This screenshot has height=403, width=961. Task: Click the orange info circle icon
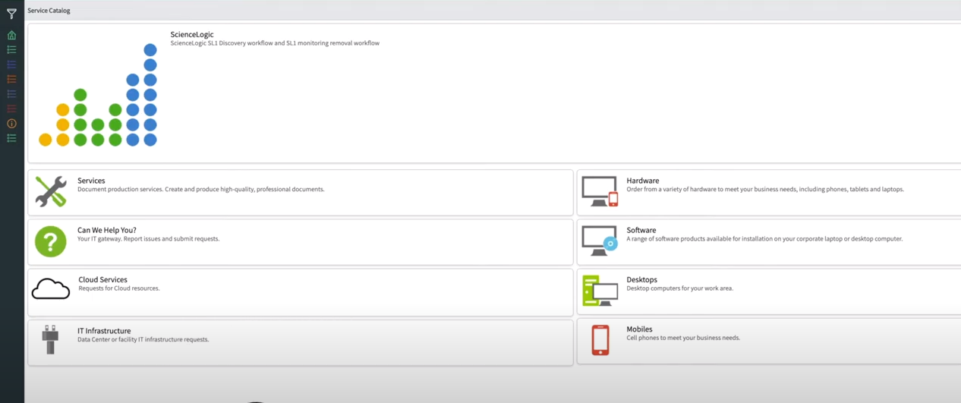coord(11,124)
